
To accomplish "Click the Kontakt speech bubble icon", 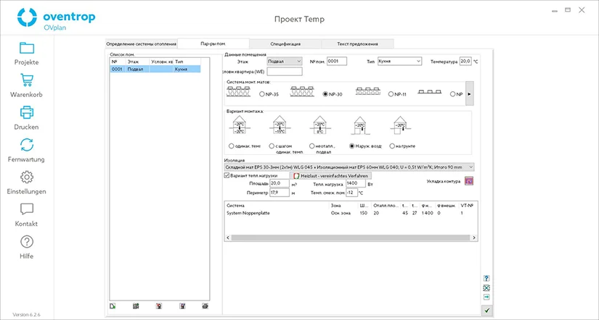I will pyautogui.click(x=26, y=209).
